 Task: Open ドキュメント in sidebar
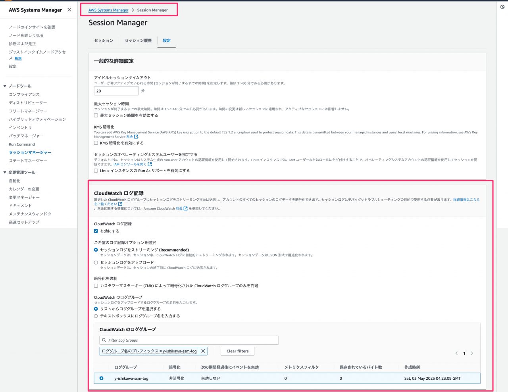[20, 206]
